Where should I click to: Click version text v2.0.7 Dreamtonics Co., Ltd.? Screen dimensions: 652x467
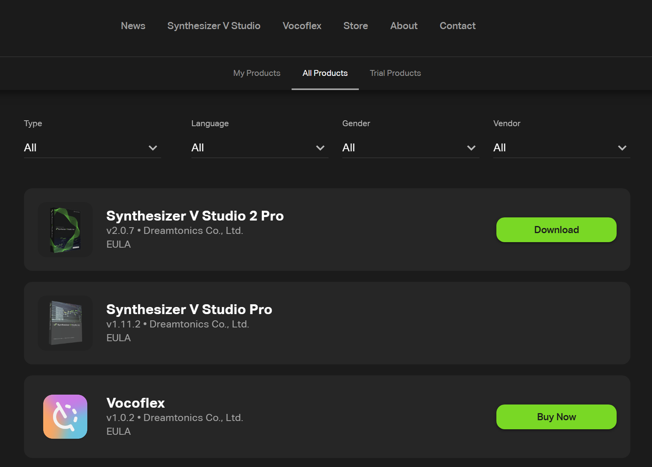tap(175, 231)
